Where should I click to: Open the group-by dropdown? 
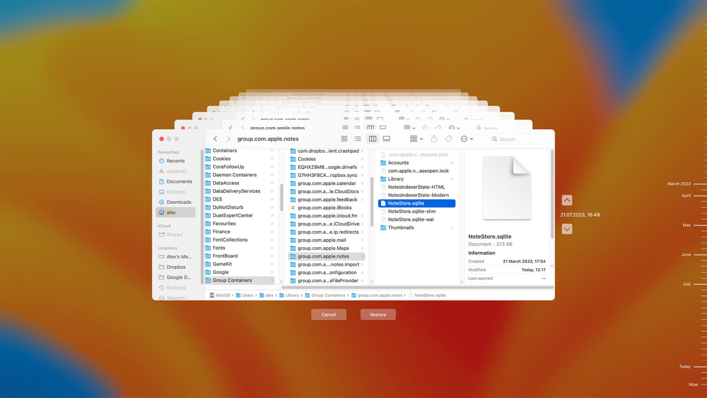pos(416,139)
